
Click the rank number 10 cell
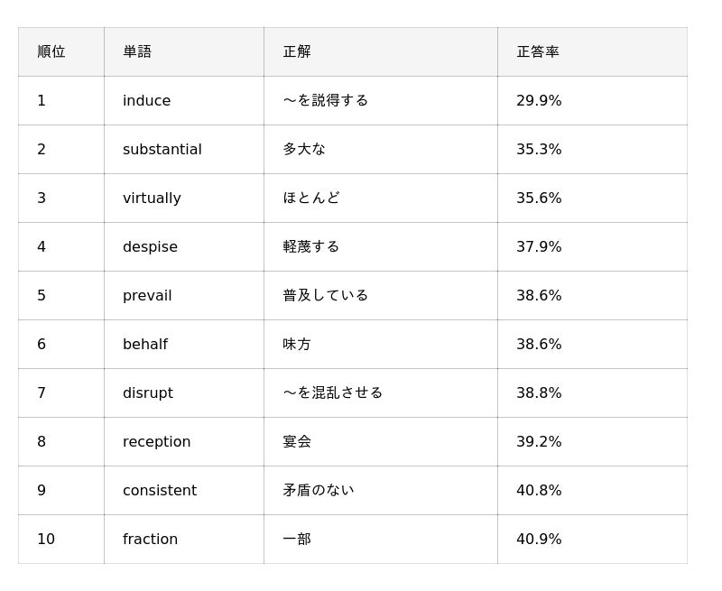point(61,539)
